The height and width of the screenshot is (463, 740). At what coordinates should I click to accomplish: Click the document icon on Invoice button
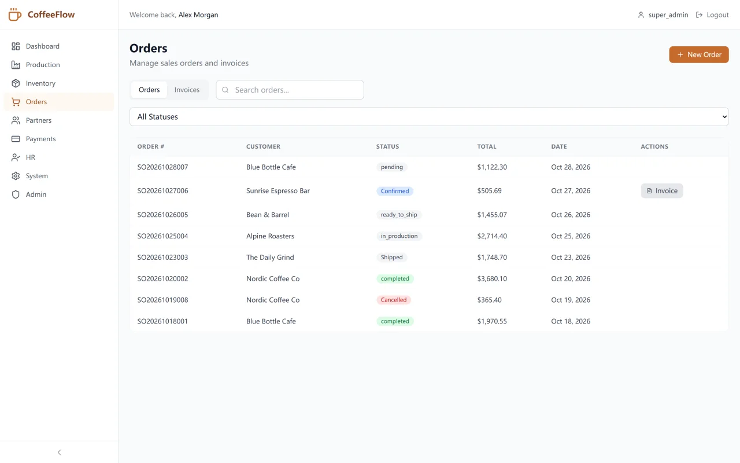click(x=649, y=191)
